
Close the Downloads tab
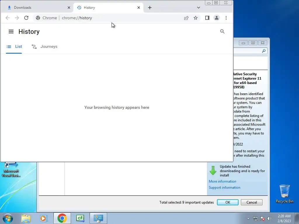tap(69, 8)
